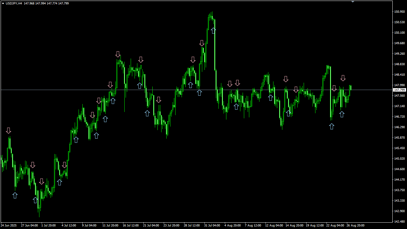Click pink down arrow just left of the highest peak
The height and width of the screenshot is (229, 407).
pyautogui.click(x=202, y=43)
